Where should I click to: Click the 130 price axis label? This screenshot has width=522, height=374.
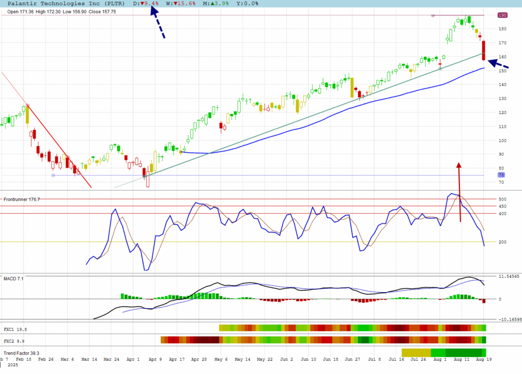tap(502, 98)
